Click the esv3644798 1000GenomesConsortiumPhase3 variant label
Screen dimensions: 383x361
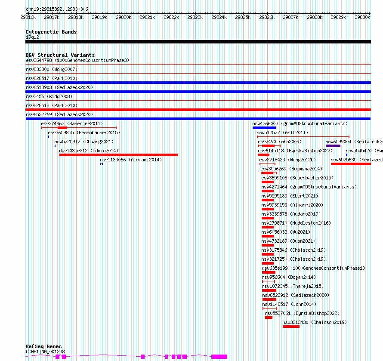pos(77,60)
